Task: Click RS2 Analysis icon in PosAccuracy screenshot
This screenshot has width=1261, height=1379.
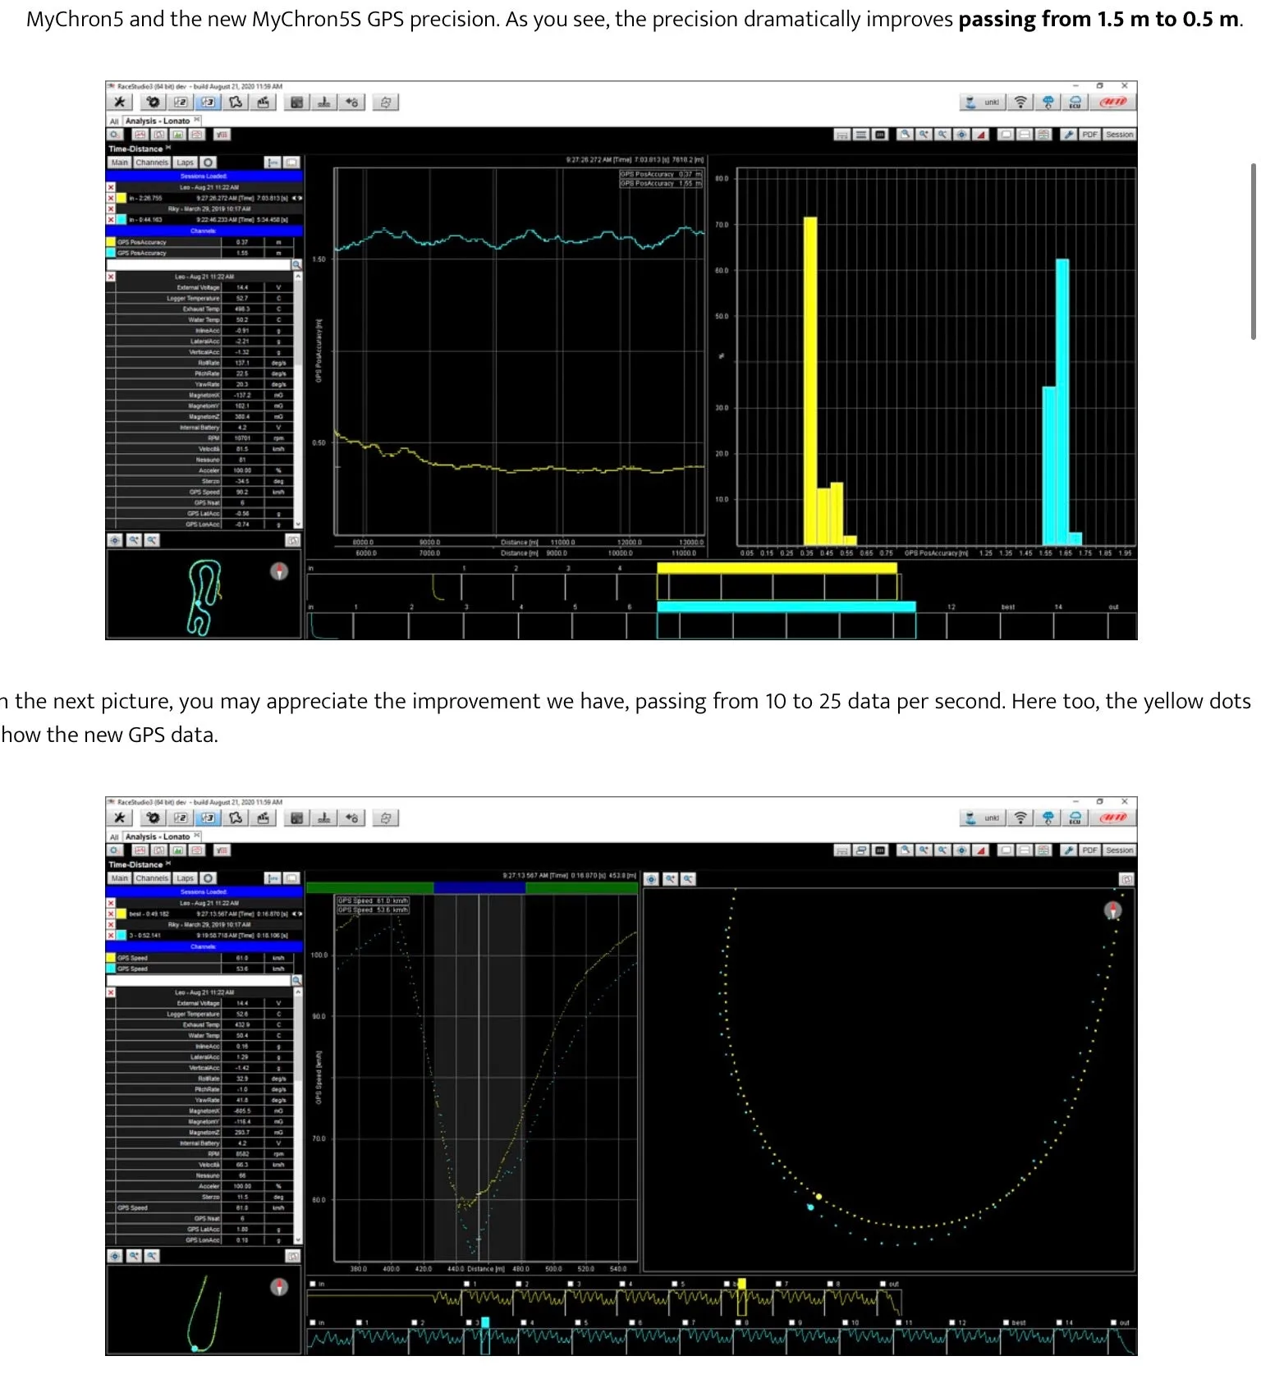Action: point(181,102)
